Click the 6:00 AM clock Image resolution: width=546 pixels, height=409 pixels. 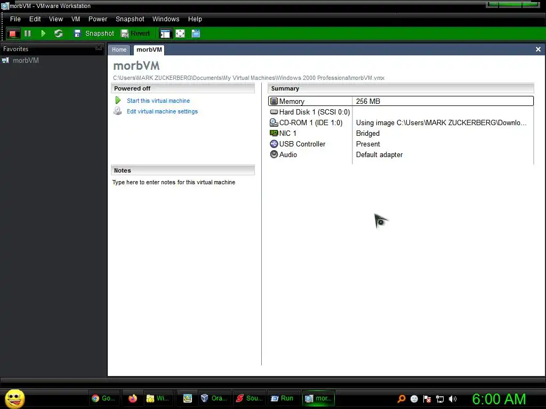499,399
